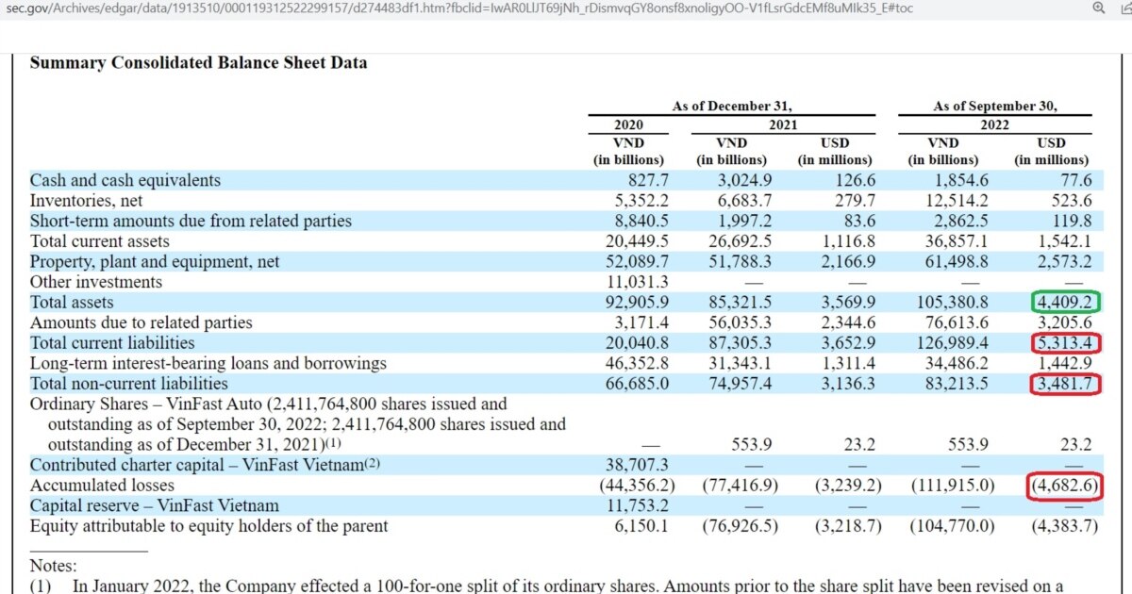The image size is (1132, 594).
Task: Click total current liabilities value "5,313.4"
Action: point(1066,343)
